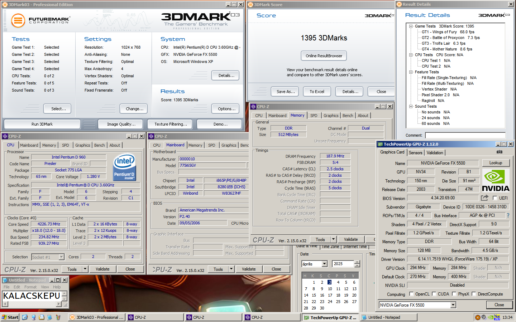The height and width of the screenshot is (322, 516).
Task: Click the orange gear system tray icon
Action: [477, 317]
